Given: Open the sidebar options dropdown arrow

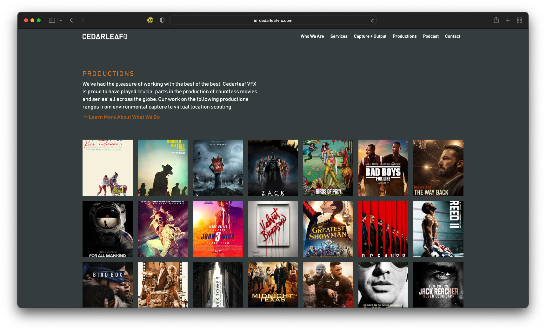Looking at the screenshot, I should pyautogui.click(x=61, y=20).
